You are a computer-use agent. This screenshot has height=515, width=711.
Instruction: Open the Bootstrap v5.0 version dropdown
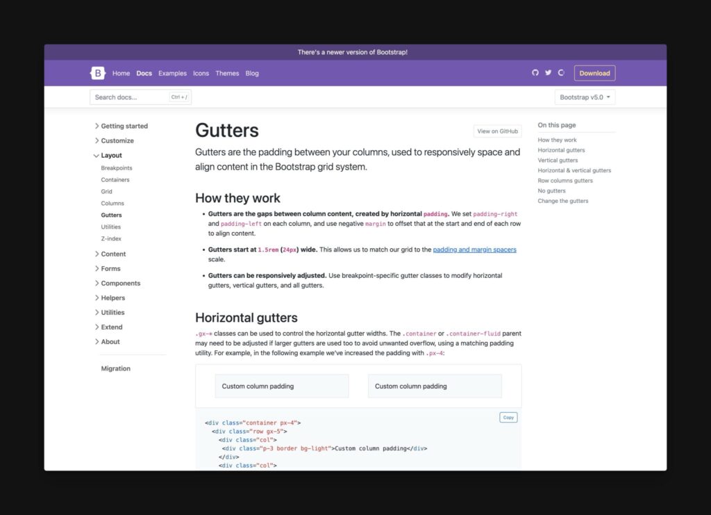tap(585, 97)
